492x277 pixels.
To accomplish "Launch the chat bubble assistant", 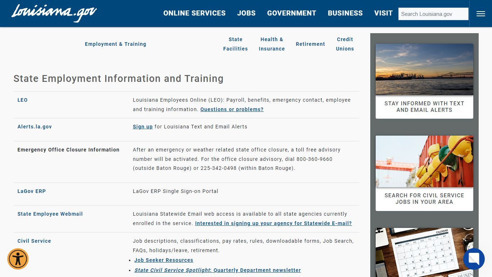I will pos(474,259).
